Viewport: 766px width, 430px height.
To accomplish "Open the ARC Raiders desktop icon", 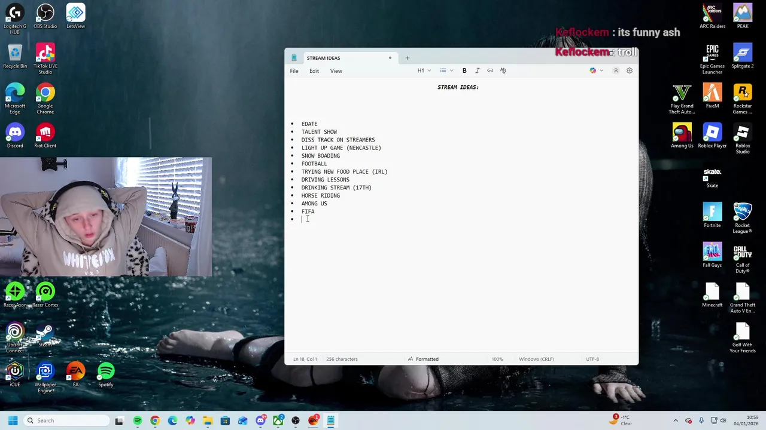I will click(712, 17).
